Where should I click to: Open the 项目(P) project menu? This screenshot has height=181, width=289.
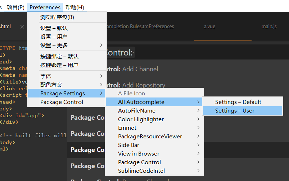coord(15,7)
